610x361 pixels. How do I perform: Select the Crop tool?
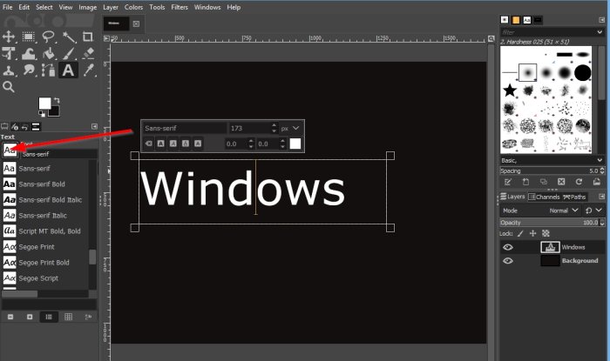[88, 37]
